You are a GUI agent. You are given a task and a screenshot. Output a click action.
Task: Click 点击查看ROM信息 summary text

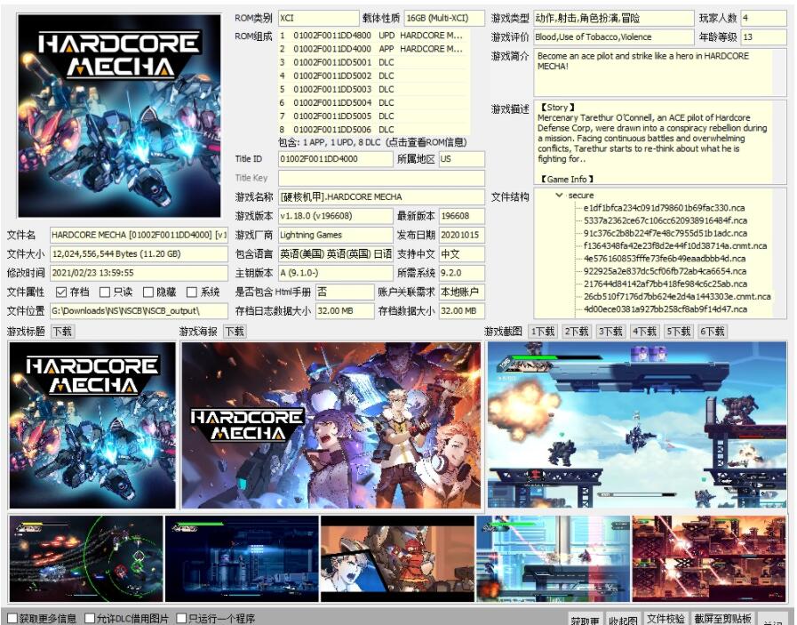pyautogui.click(x=426, y=142)
